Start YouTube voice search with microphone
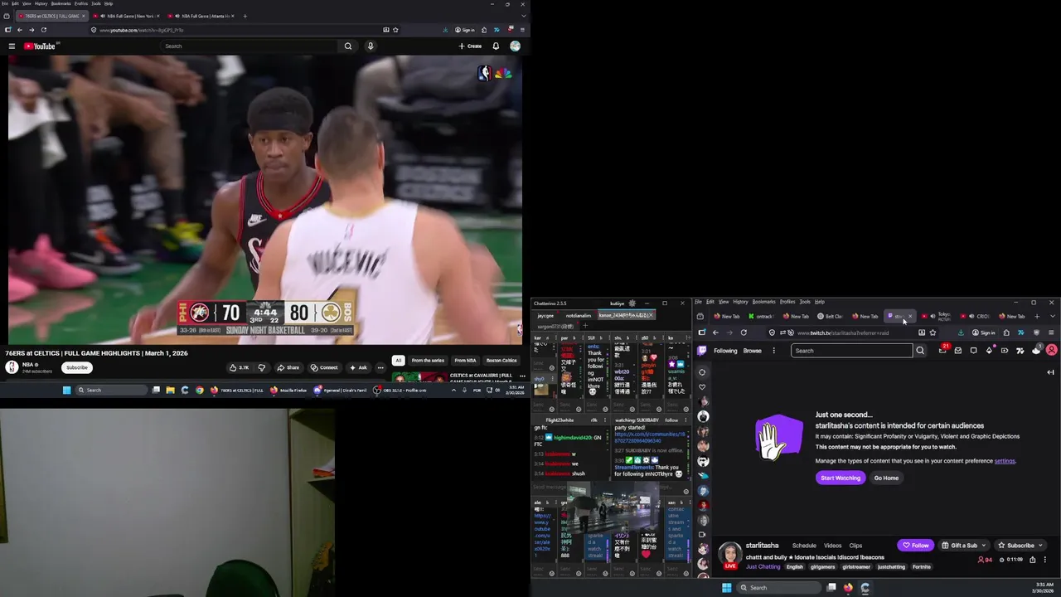The image size is (1061, 597). tap(371, 46)
